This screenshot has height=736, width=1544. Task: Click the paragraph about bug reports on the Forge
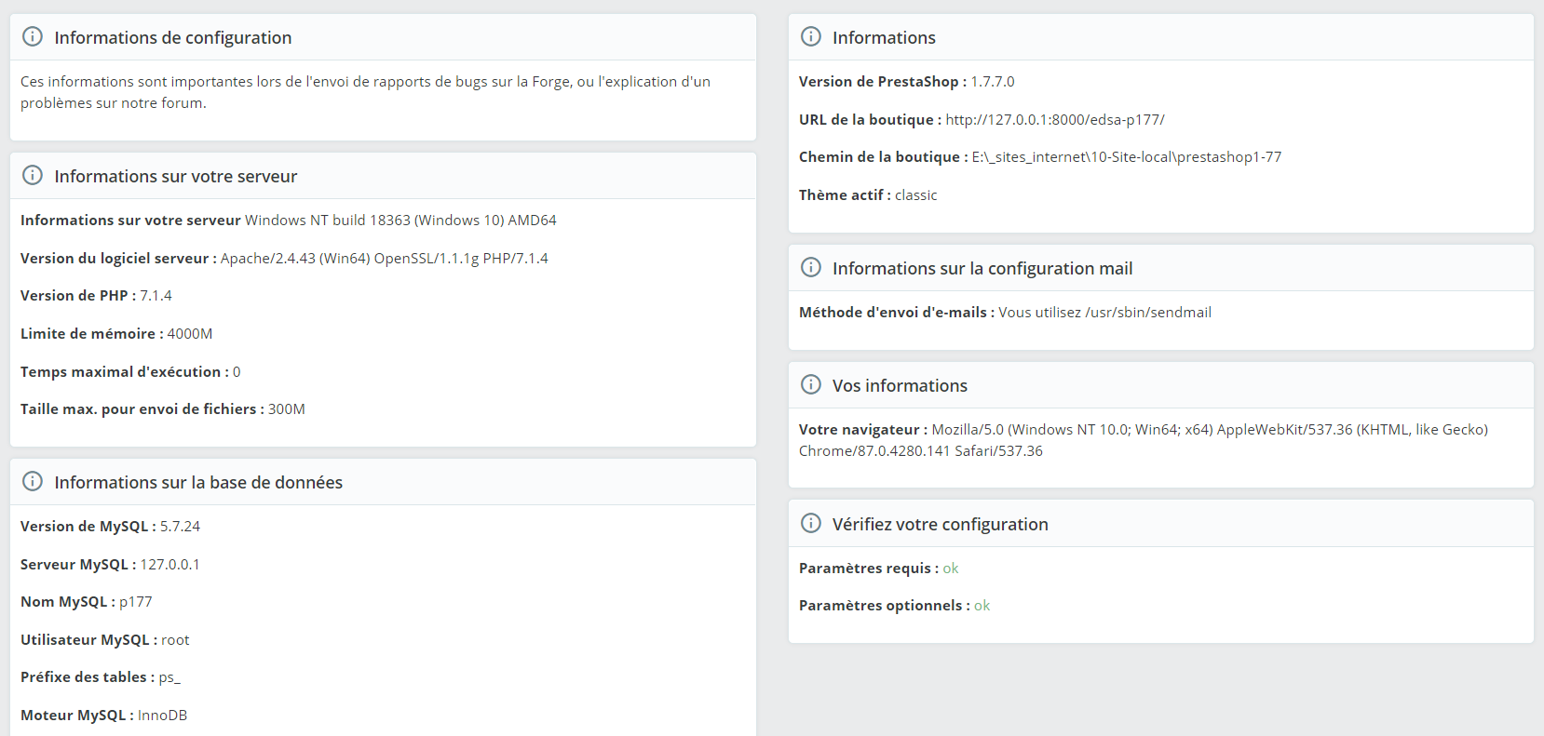coord(365,92)
